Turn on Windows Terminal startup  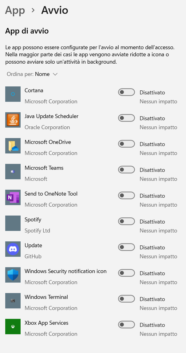pos(127,299)
